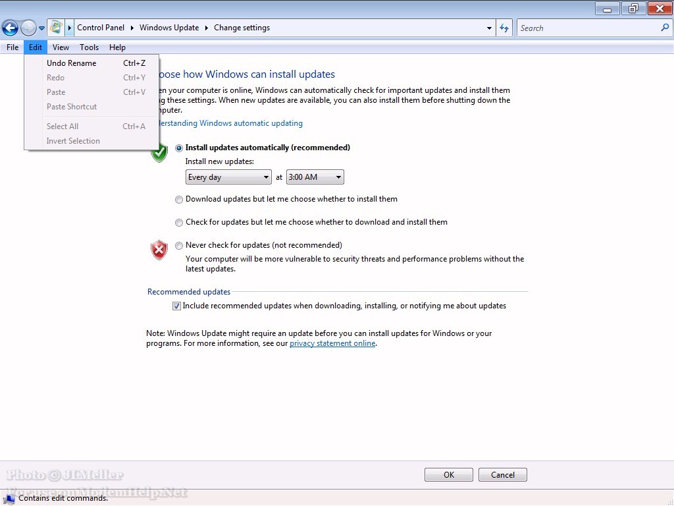This screenshot has height=506, width=674.
Task: Click the Paste Shortcut entry
Action: pyautogui.click(x=92, y=107)
